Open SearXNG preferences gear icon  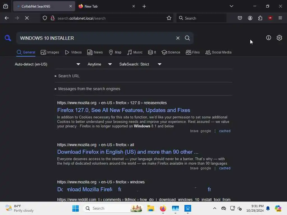[x=279, y=38]
